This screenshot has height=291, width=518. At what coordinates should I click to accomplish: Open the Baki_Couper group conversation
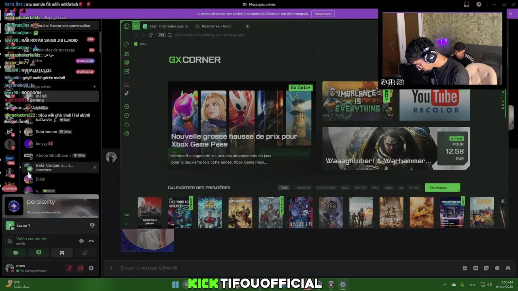coord(60,167)
